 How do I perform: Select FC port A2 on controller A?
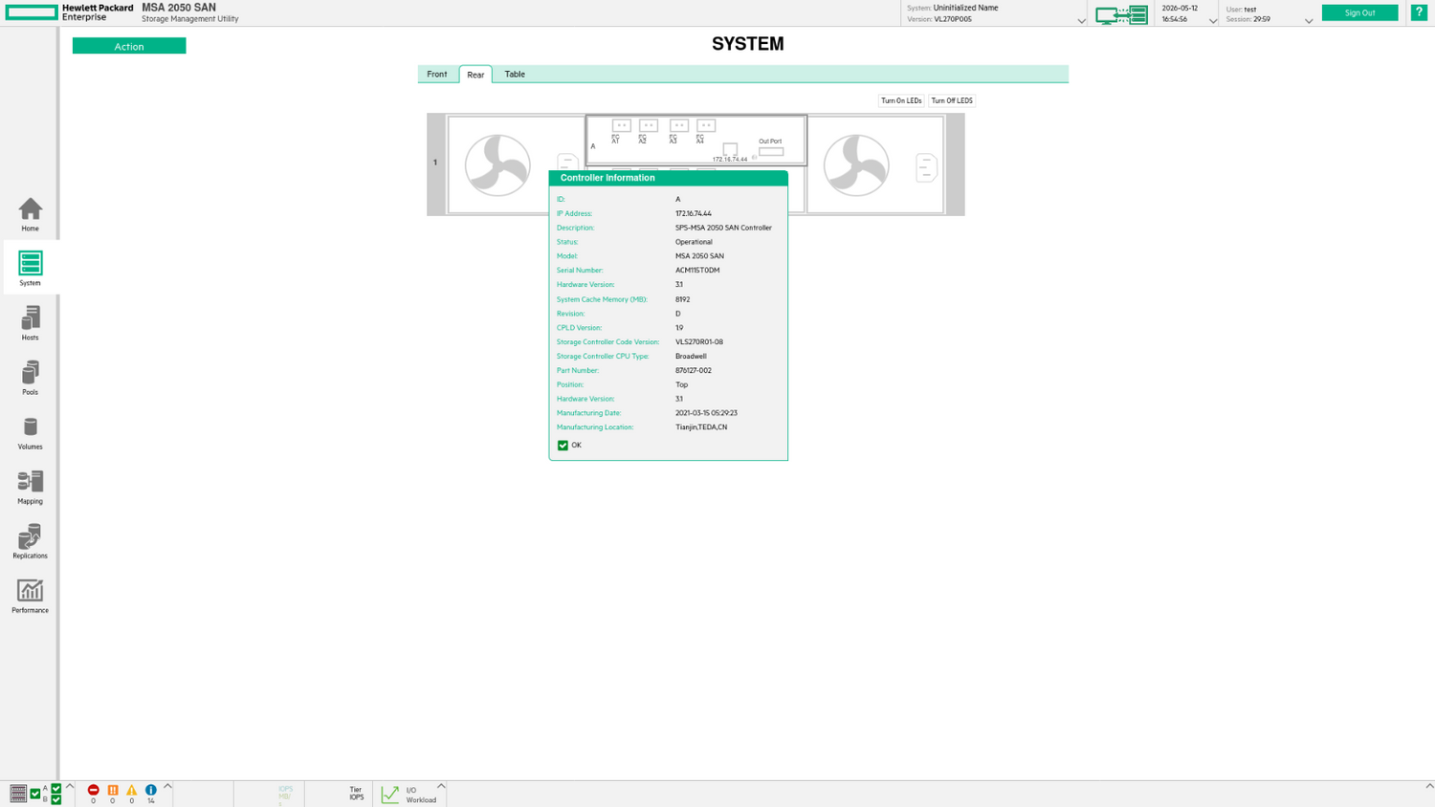(x=648, y=125)
